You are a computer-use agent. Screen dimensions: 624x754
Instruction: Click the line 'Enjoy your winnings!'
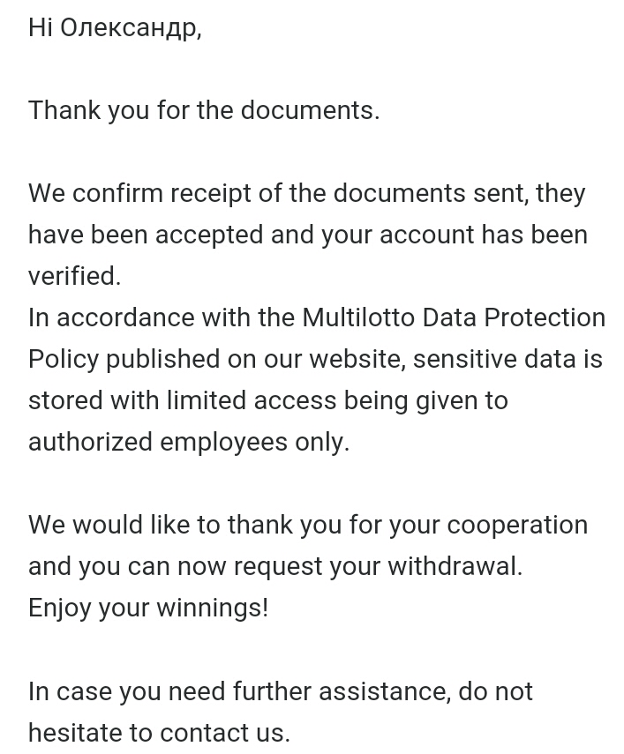[x=148, y=608]
